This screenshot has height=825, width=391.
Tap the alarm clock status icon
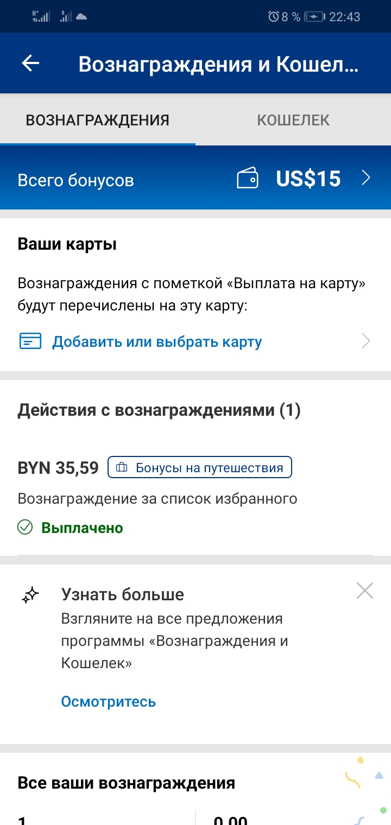pyautogui.click(x=273, y=17)
